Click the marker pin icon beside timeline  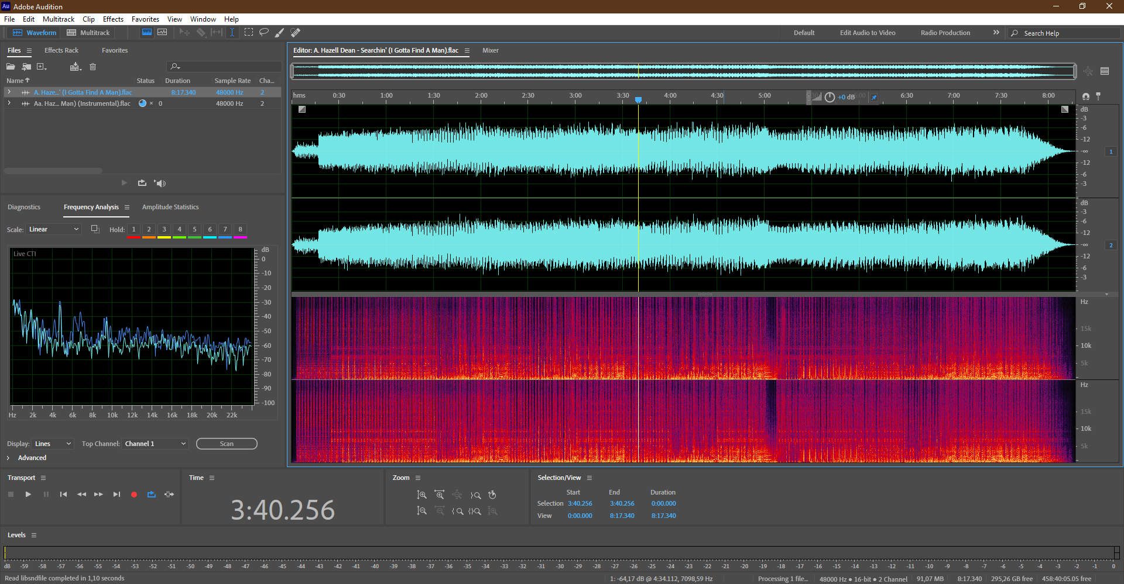pyautogui.click(x=1098, y=96)
